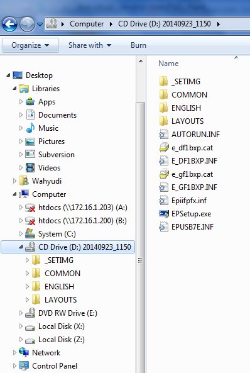250x373 pixels.
Task: Open dropdown arrow after CD Drive breadcrumb
Action: click(x=219, y=24)
